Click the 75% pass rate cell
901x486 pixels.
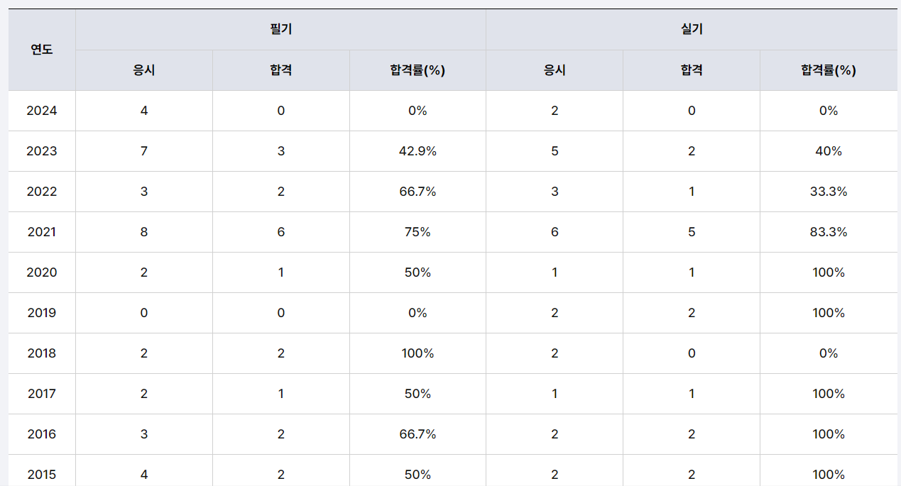coord(417,232)
